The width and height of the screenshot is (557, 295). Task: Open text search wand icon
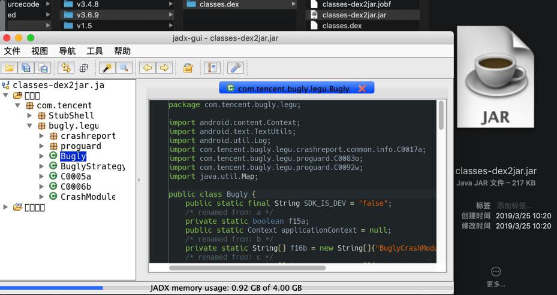click(x=107, y=68)
